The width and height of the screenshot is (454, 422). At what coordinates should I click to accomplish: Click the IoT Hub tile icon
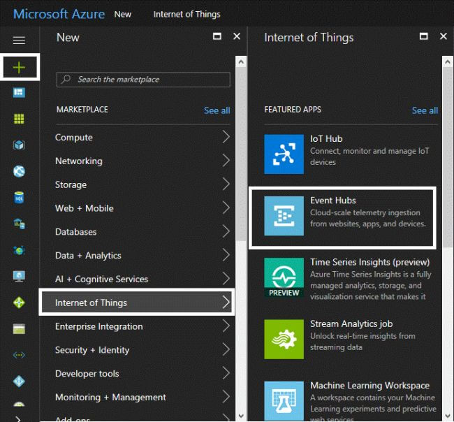284,154
